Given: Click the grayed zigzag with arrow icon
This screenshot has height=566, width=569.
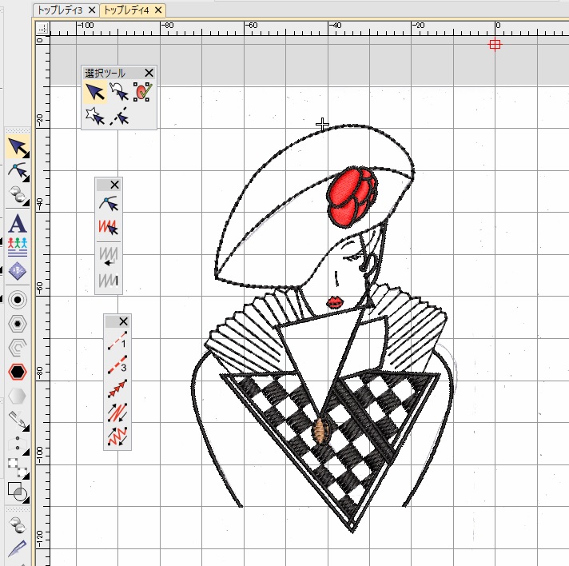Looking at the screenshot, I should coord(109,256).
